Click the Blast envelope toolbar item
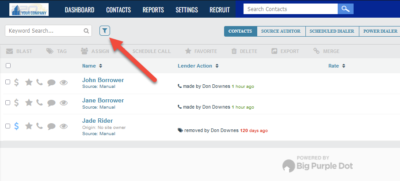 (x=19, y=51)
